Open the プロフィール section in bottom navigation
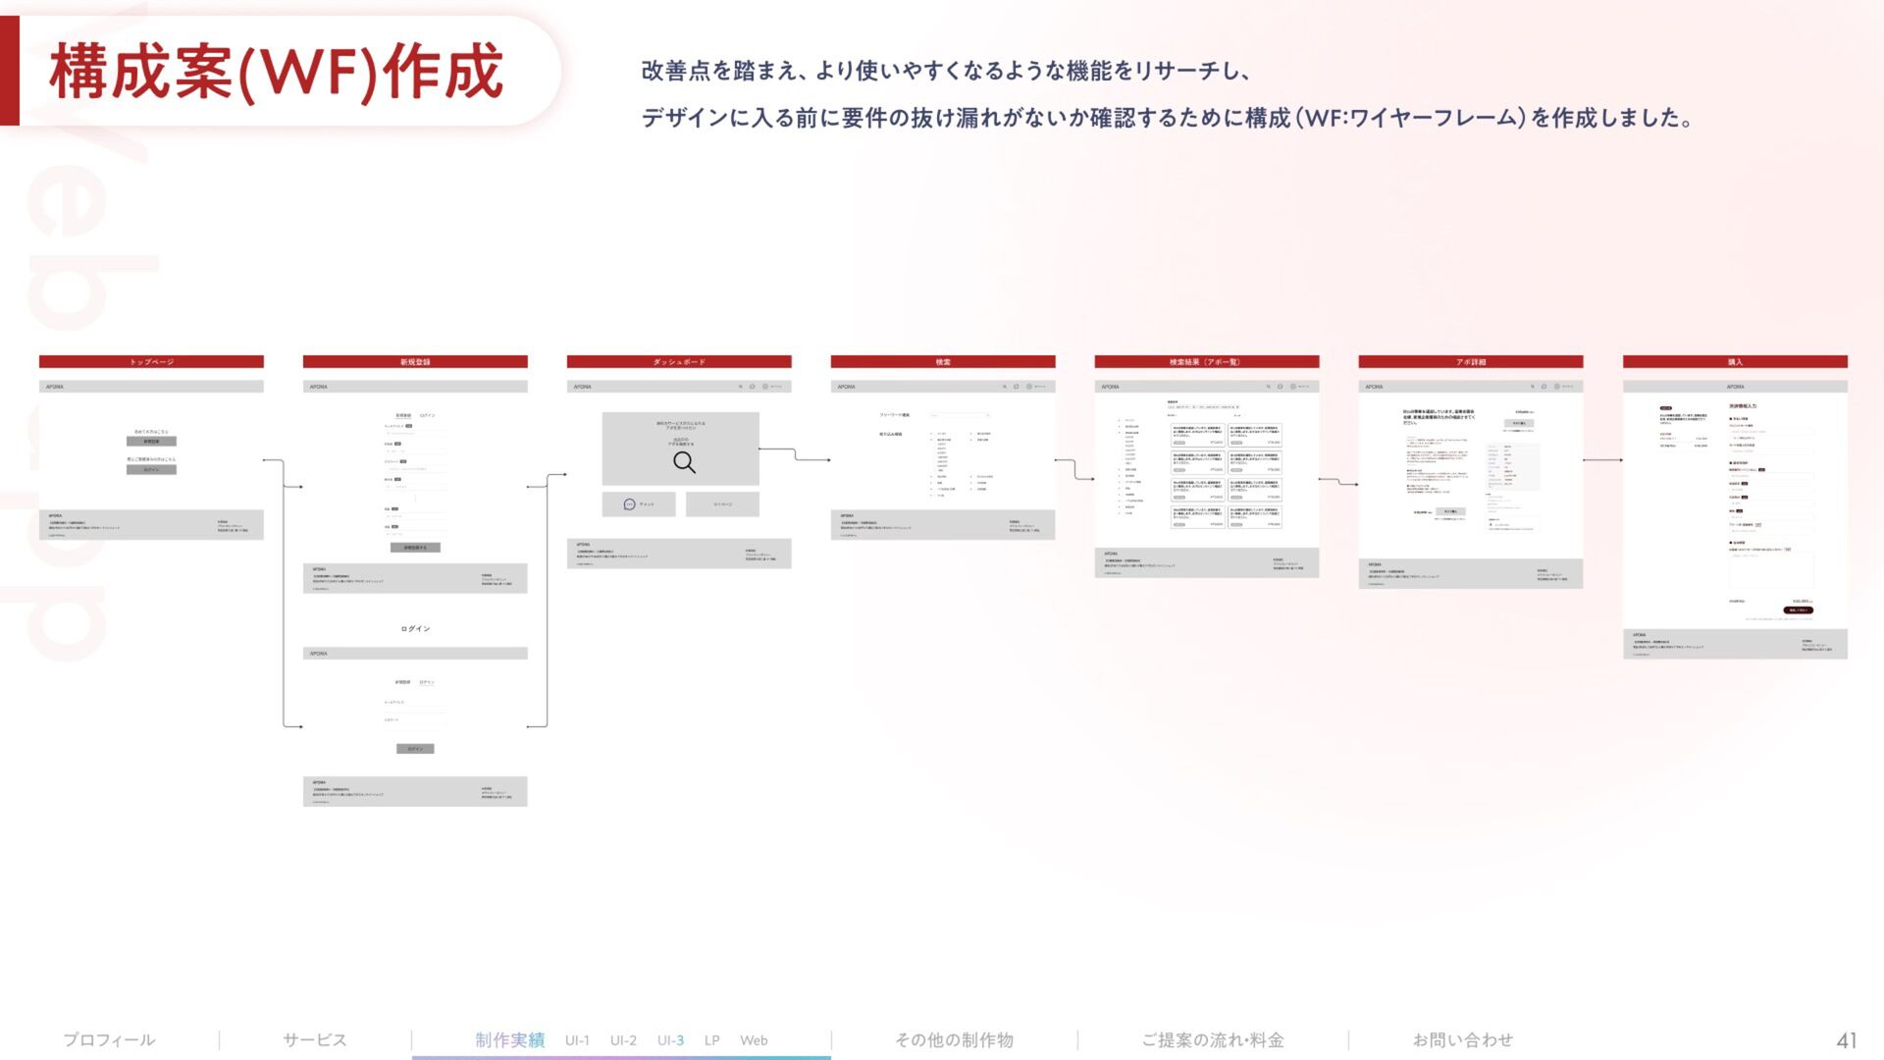 [109, 1039]
